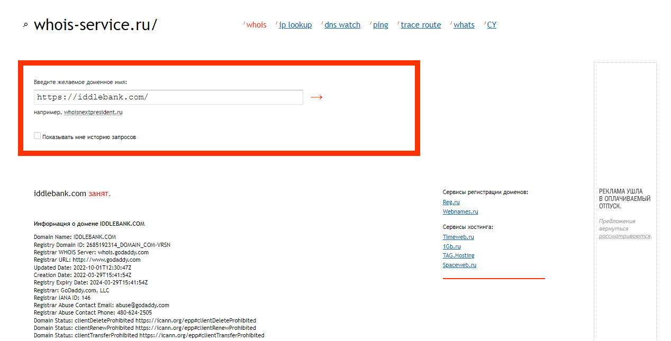
Task: Click the magnifier icon beside the site title
Action: point(25,25)
